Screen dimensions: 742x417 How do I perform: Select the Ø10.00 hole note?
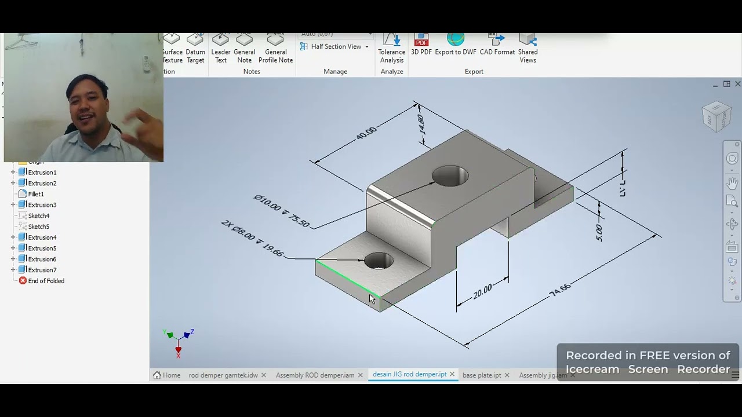point(282,211)
